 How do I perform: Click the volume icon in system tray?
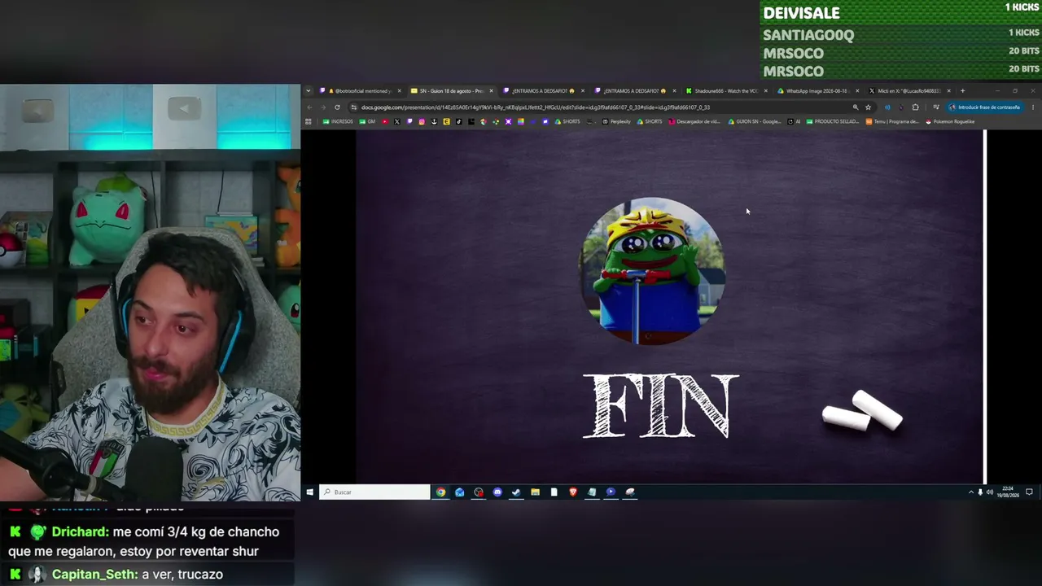tap(990, 492)
